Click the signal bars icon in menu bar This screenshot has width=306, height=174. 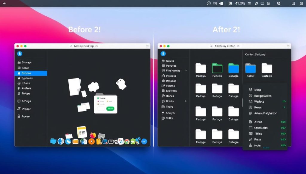tap(221, 3)
